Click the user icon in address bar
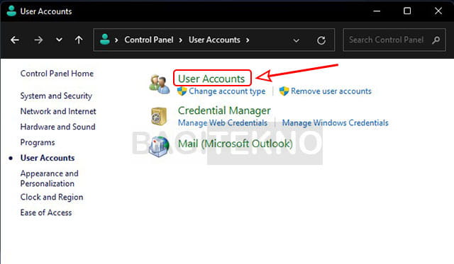The width and height of the screenshot is (454, 264). pyautogui.click(x=105, y=40)
